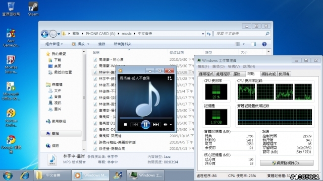Skip to previous track in media player
The width and height of the screenshot is (323, 181).
(x=135, y=125)
